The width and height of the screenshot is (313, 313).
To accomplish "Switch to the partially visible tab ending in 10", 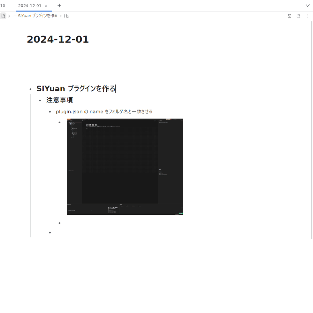I will [3, 6].
